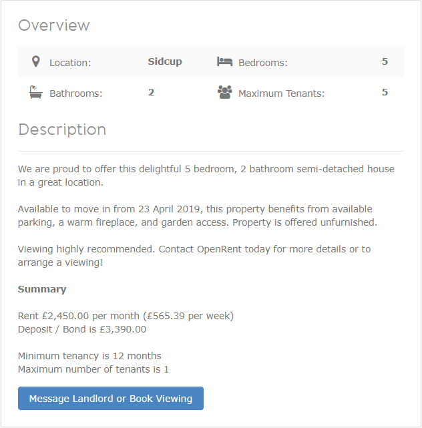Click the Maximum Tenants label
422x428 pixels.
click(x=282, y=93)
